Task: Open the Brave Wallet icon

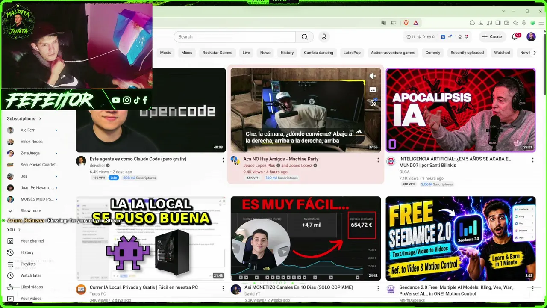Action: [506, 23]
